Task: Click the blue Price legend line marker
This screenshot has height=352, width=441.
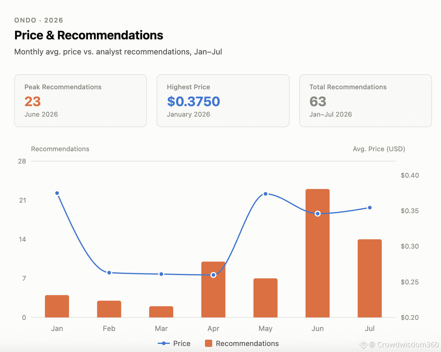Action: [x=164, y=343]
